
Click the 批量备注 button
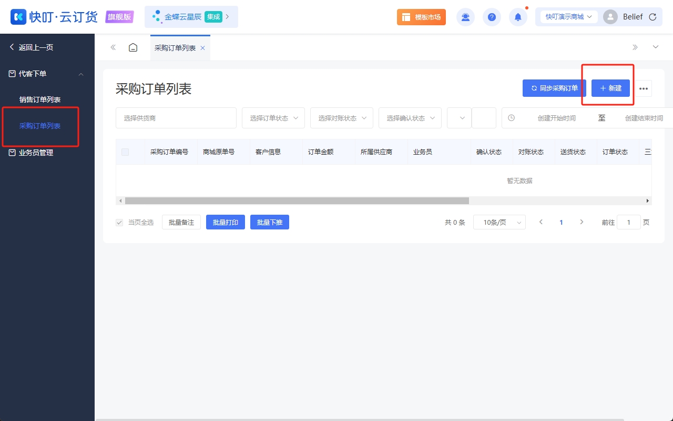point(181,222)
